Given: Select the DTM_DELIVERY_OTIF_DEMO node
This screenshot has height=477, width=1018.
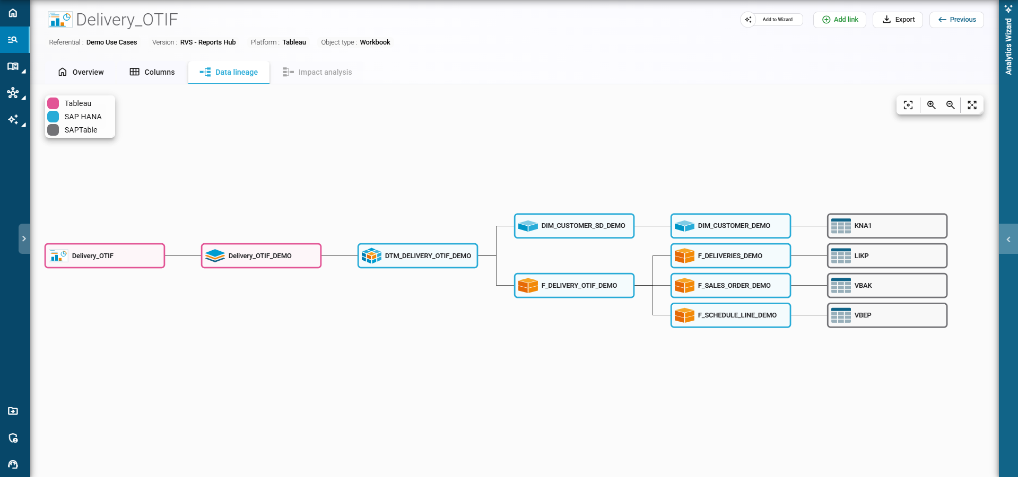Looking at the screenshot, I should pyautogui.click(x=417, y=255).
